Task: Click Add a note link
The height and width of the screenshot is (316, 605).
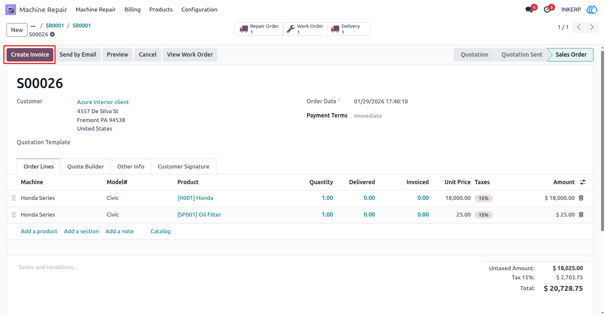Action: click(119, 231)
